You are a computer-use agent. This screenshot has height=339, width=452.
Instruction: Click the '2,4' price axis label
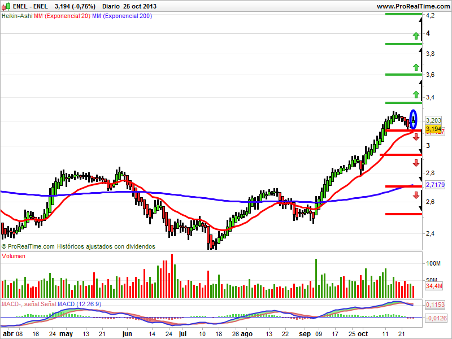[431, 233]
